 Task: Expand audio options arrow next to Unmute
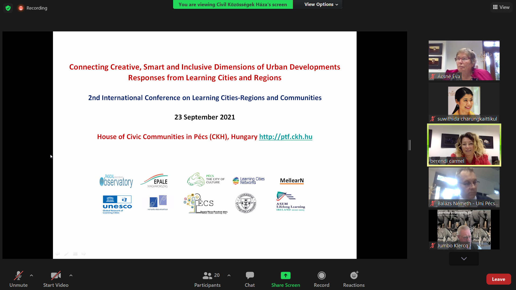coord(31,275)
